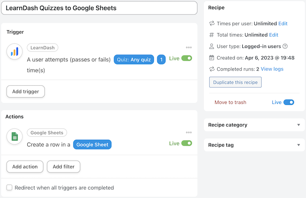Click the Add trigger button
Screen dimensions: 306x198
[x=25, y=92]
